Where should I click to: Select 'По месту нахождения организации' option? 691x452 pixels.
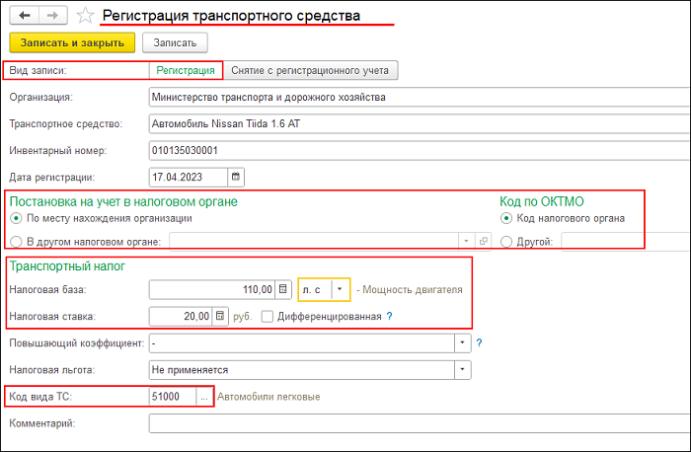pyautogui.click(x=16, y=218)
